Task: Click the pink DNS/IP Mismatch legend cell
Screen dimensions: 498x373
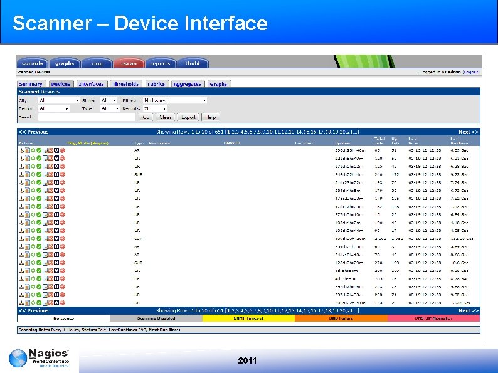Action: coord(433,318)
